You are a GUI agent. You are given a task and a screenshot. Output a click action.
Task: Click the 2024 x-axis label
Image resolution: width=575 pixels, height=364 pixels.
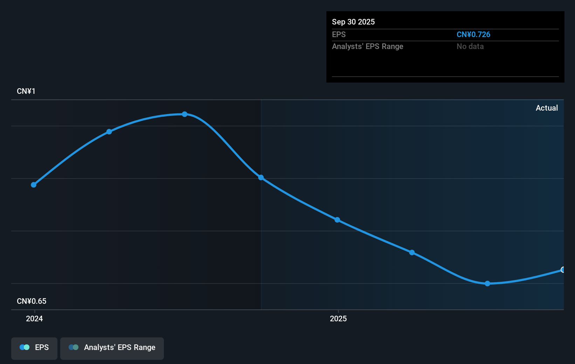tap(34, 318)
